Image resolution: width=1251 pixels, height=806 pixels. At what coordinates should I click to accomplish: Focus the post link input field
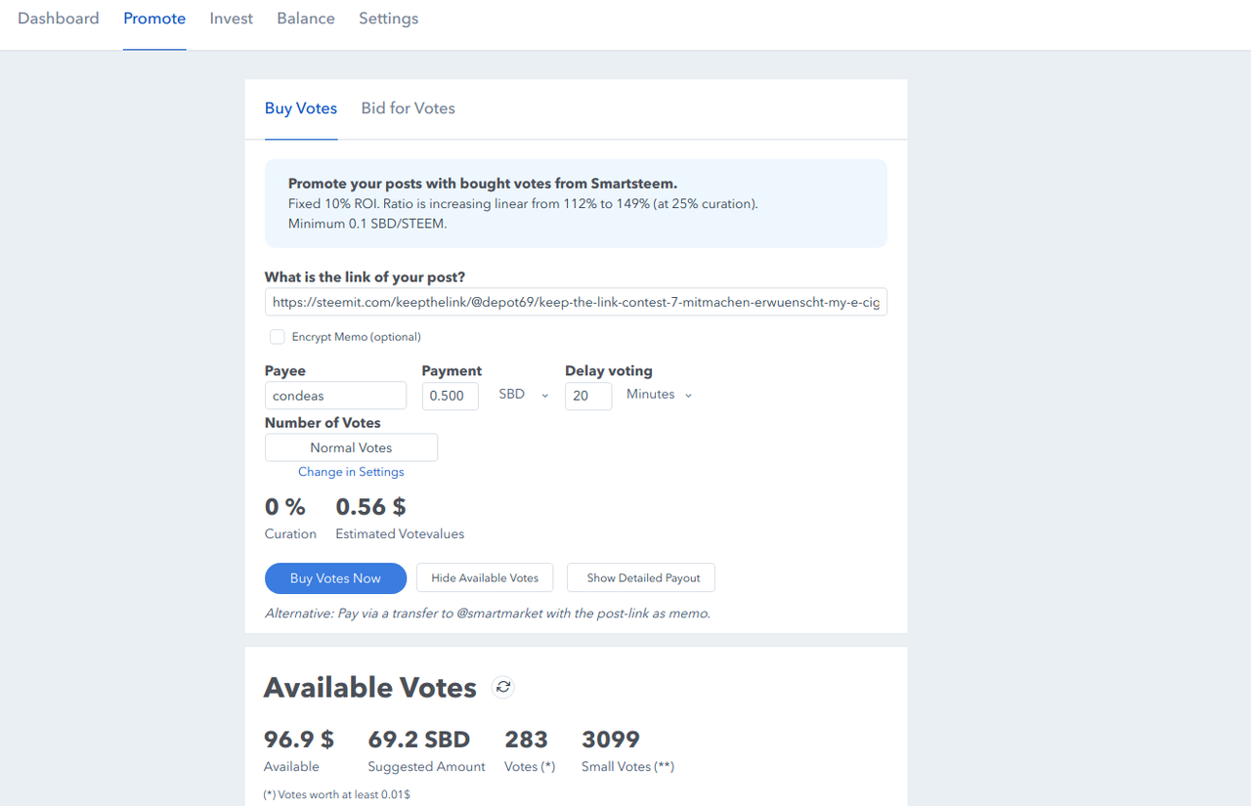click(x=576, y=303)
